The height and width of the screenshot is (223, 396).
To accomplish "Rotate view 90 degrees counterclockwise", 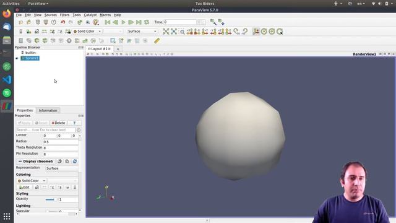I will click(x=244, y=32).
